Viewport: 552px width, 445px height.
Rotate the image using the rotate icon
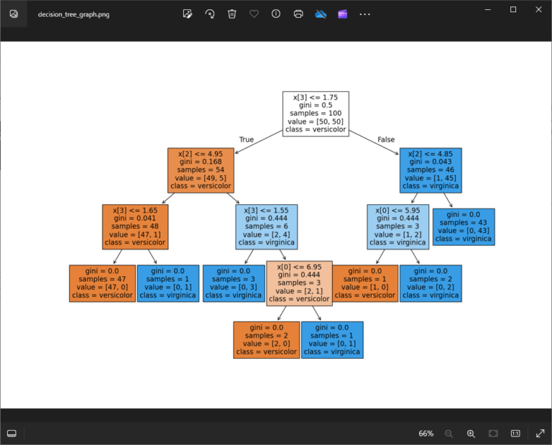click(210, 14)
